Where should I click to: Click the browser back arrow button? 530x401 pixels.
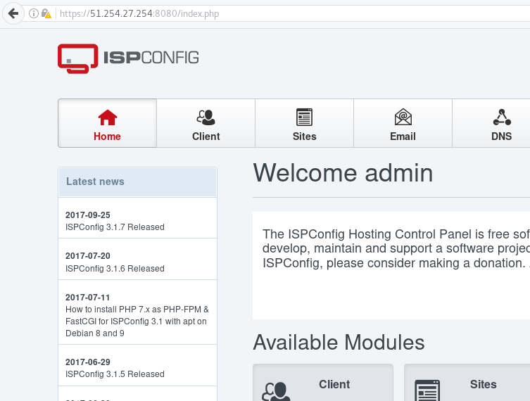(x=13, y=13)
